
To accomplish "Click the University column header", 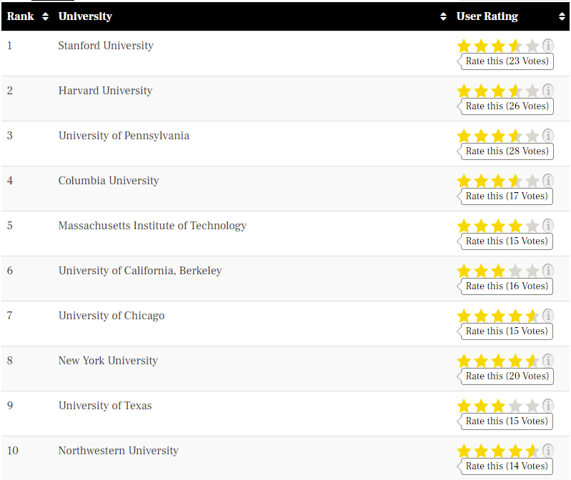I will (85, 16).
